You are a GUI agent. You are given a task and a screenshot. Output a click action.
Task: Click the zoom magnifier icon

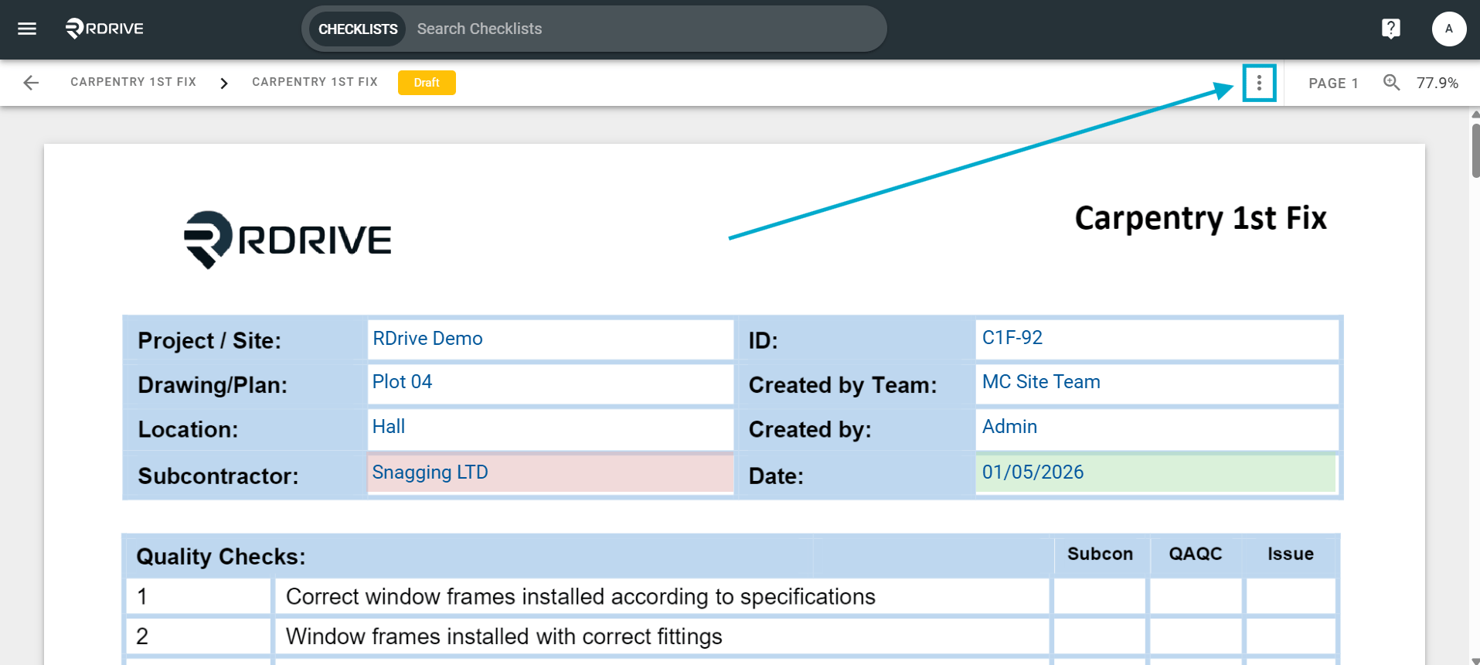pyautogui.click(x=1391, y=83)
